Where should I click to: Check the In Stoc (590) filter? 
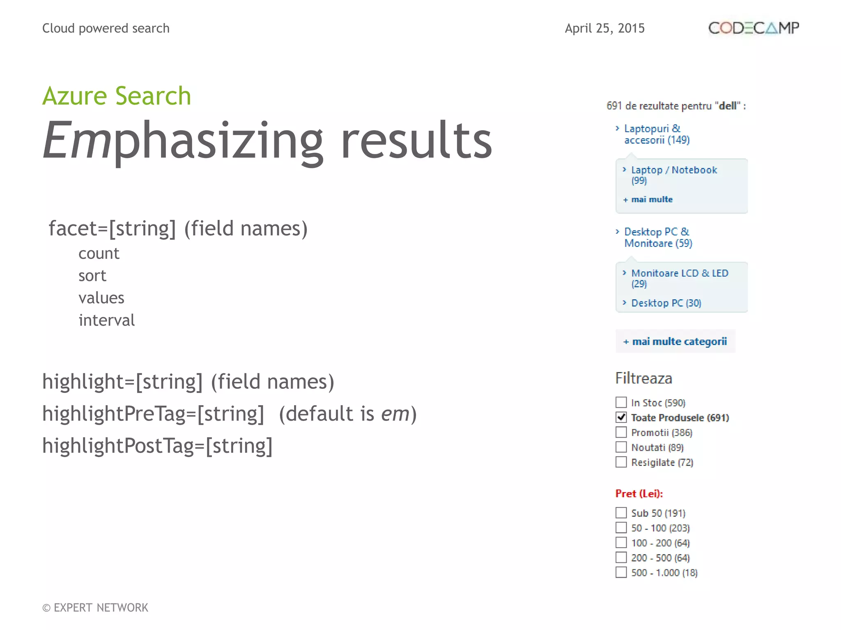[621, 402]
